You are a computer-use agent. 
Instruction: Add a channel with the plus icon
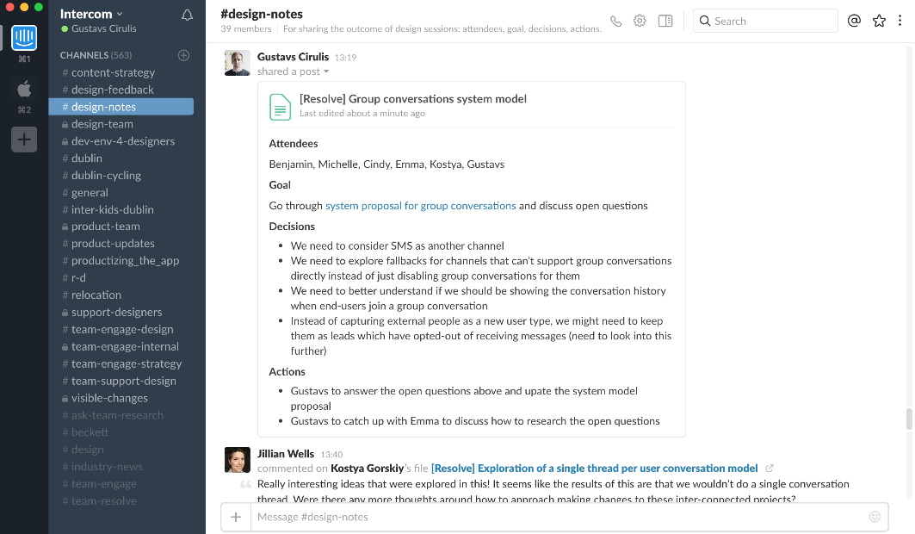pyautogui.click(x=183, y=55)
